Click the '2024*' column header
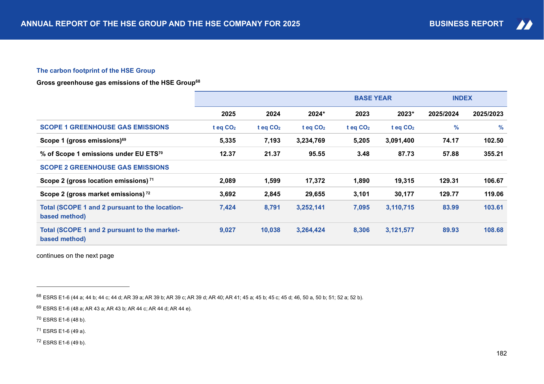This screenshot has width=544, height=384. [x=316, y=114]
